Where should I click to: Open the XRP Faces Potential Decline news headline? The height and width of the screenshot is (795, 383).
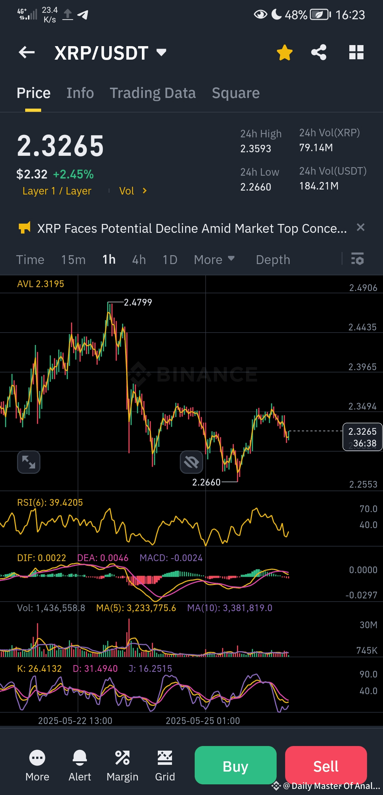coord(192,228)
